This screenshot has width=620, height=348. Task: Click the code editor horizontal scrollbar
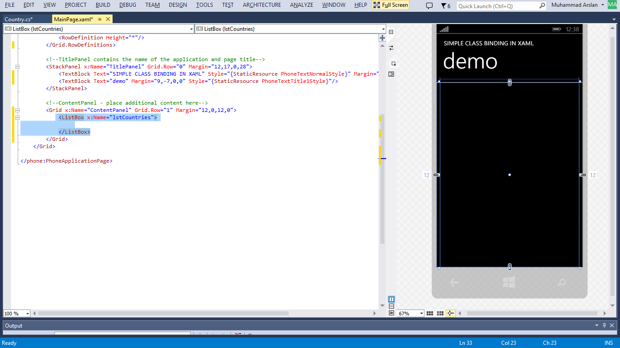[163, 313]
